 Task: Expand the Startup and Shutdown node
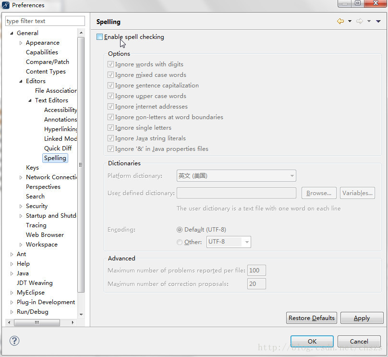tap(21, 216)
